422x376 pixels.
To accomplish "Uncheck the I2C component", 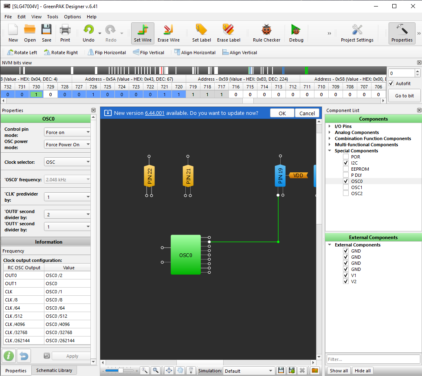I will click(346, 163).
